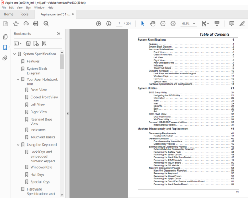Click the star bookmark-favorite icon
The height and width of the screenshot is (198, 248).
point(16,24)
